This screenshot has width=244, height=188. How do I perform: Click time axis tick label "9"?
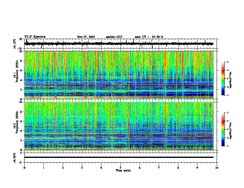pos(197,168)
